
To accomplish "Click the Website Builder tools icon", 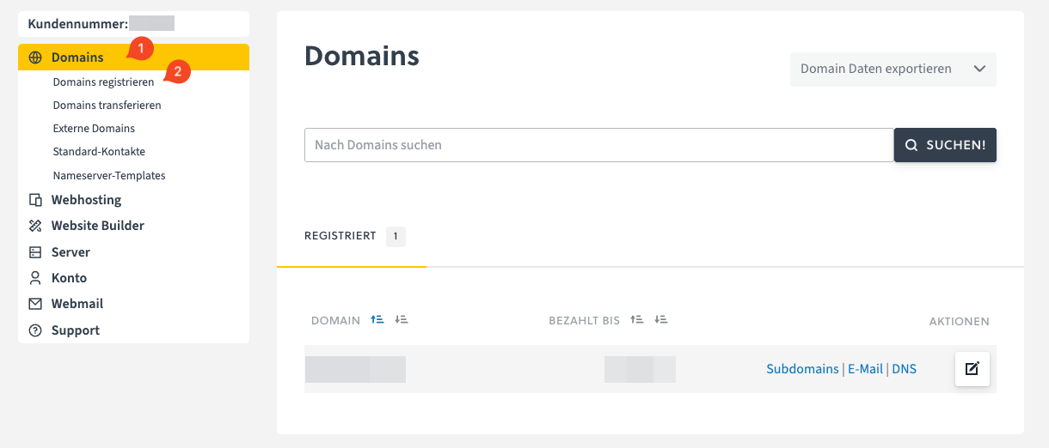I will tap(35, 226).
